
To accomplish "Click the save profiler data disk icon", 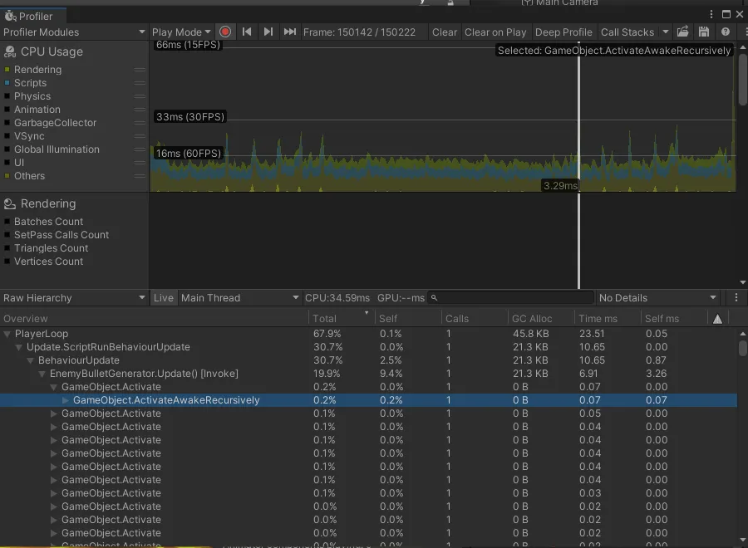I will tap(704, 32).
